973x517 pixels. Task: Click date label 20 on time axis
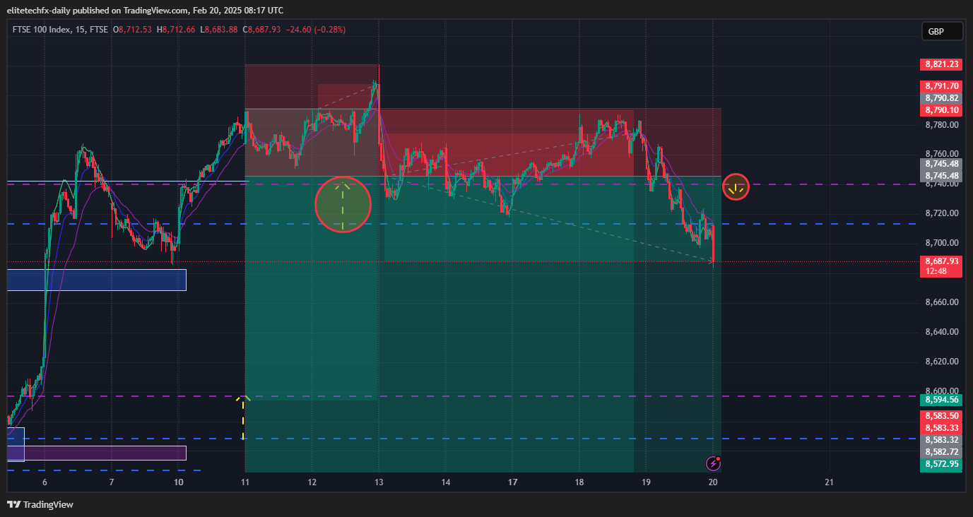[x=713, y=482]
